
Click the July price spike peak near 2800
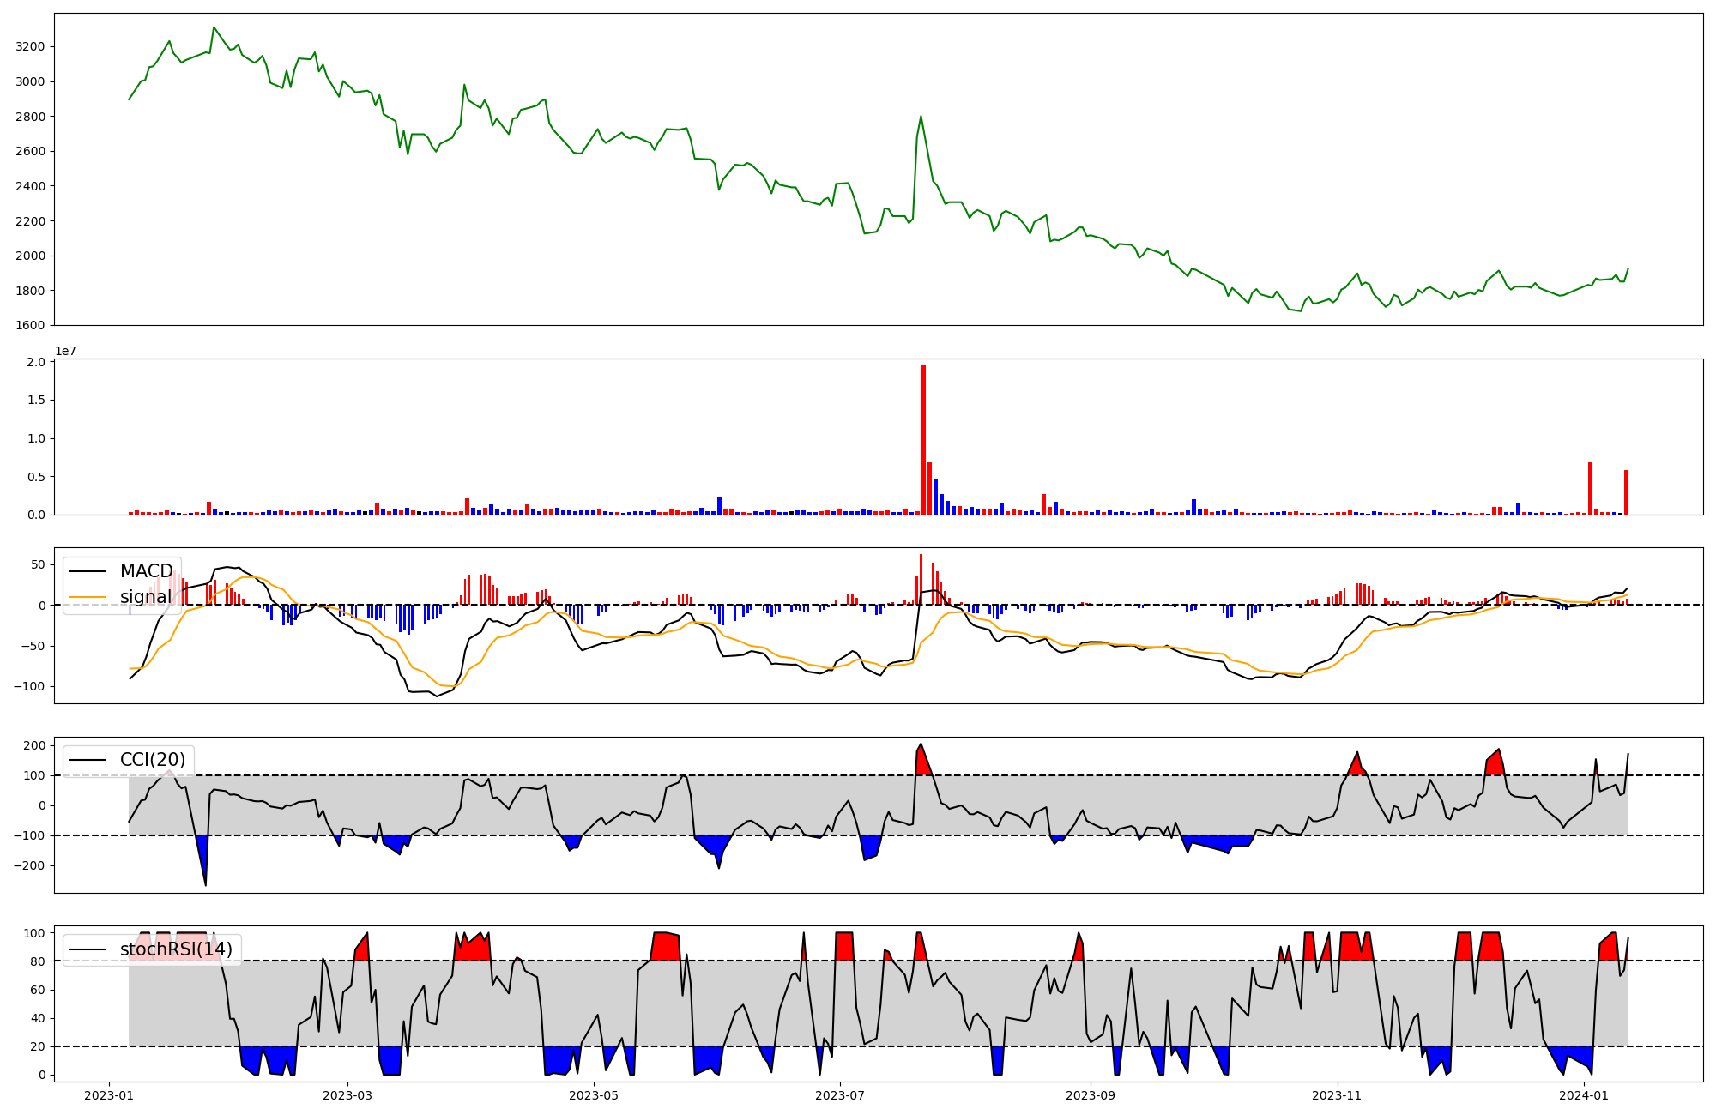(921, 117)
